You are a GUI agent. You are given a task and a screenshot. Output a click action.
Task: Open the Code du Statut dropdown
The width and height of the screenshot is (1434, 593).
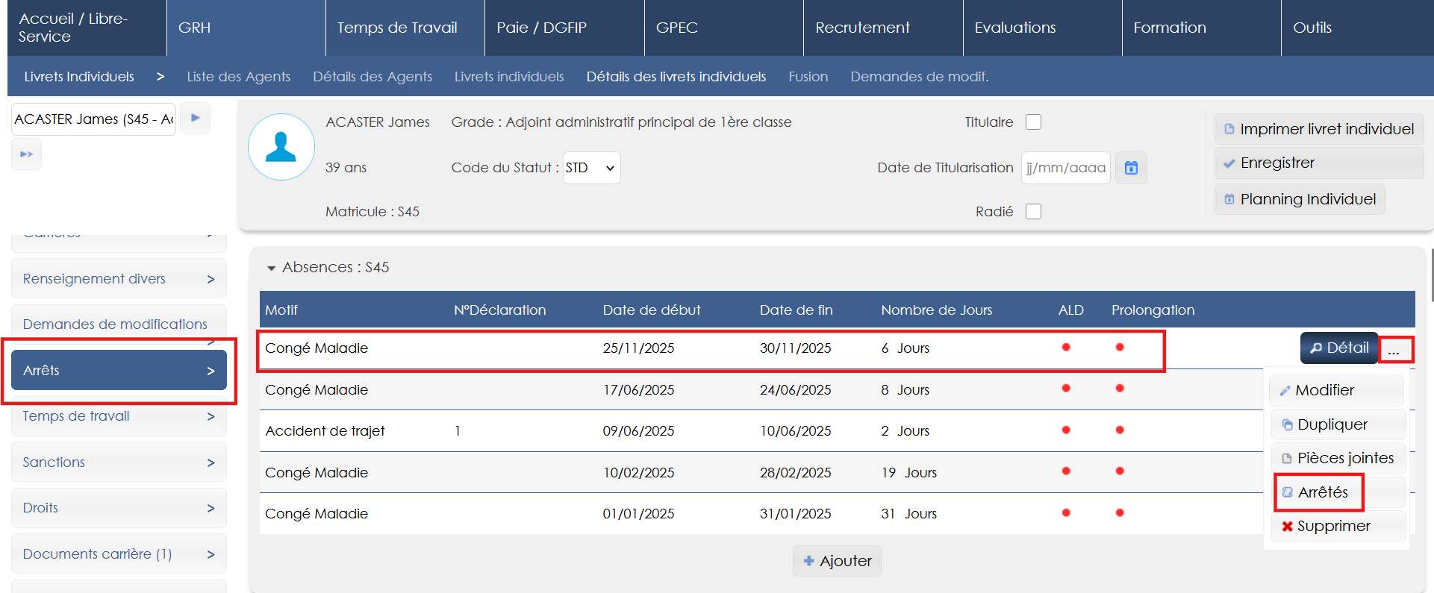[591, 168]
